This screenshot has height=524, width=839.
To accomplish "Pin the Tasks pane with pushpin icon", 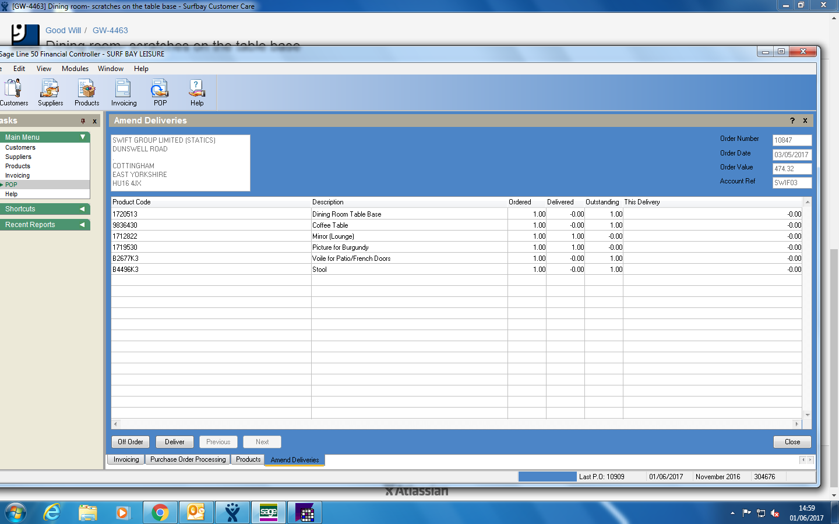I will click(x=83, y=121).
